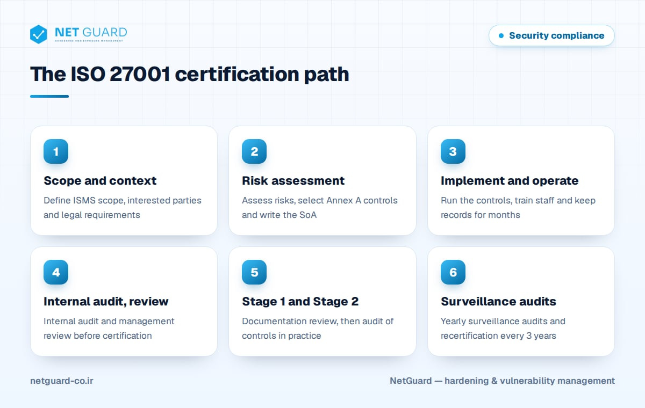Click the NetGuard hexagon checkmark logo
This screenshot has width=645, height=408.
(x=39, y=34)
